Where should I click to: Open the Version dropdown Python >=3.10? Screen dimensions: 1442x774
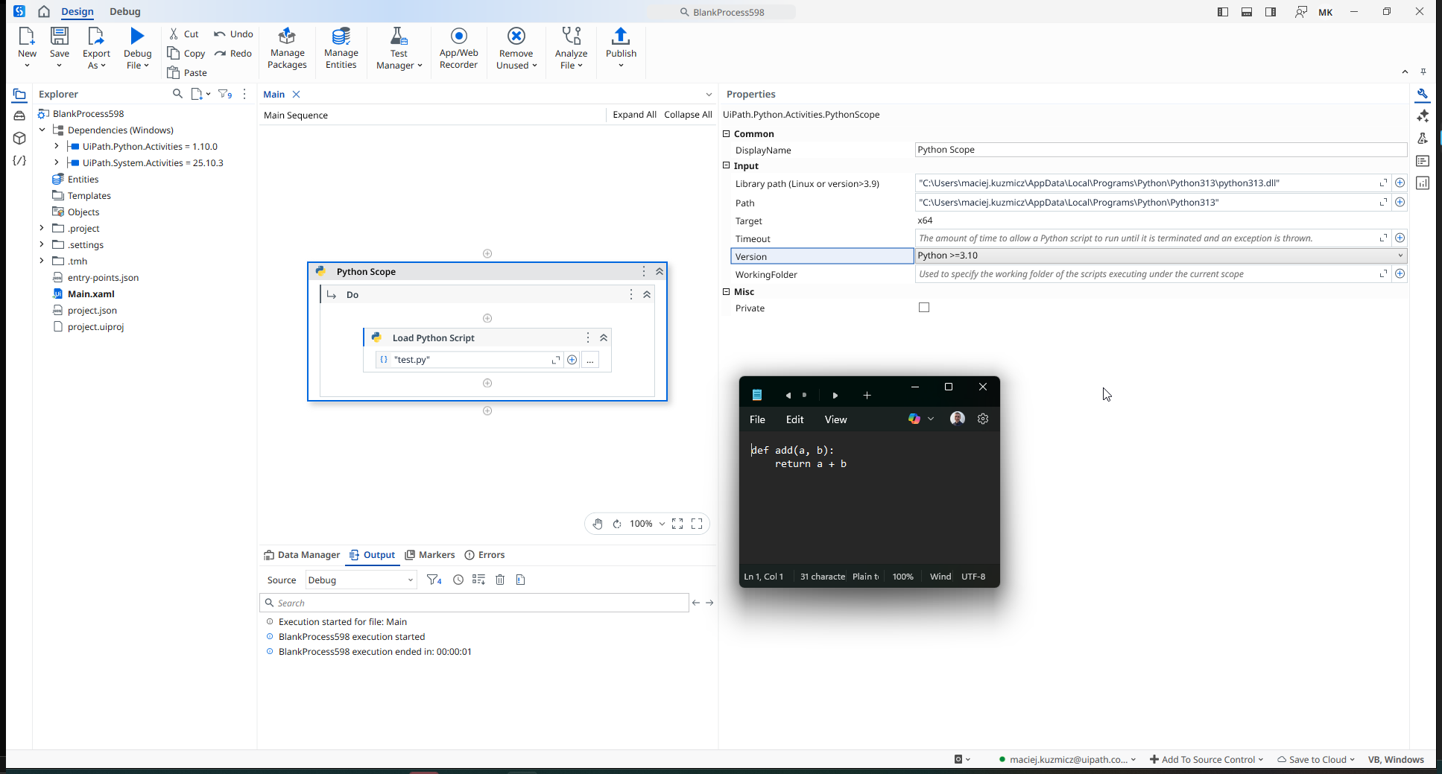(x=1160, y=256)
